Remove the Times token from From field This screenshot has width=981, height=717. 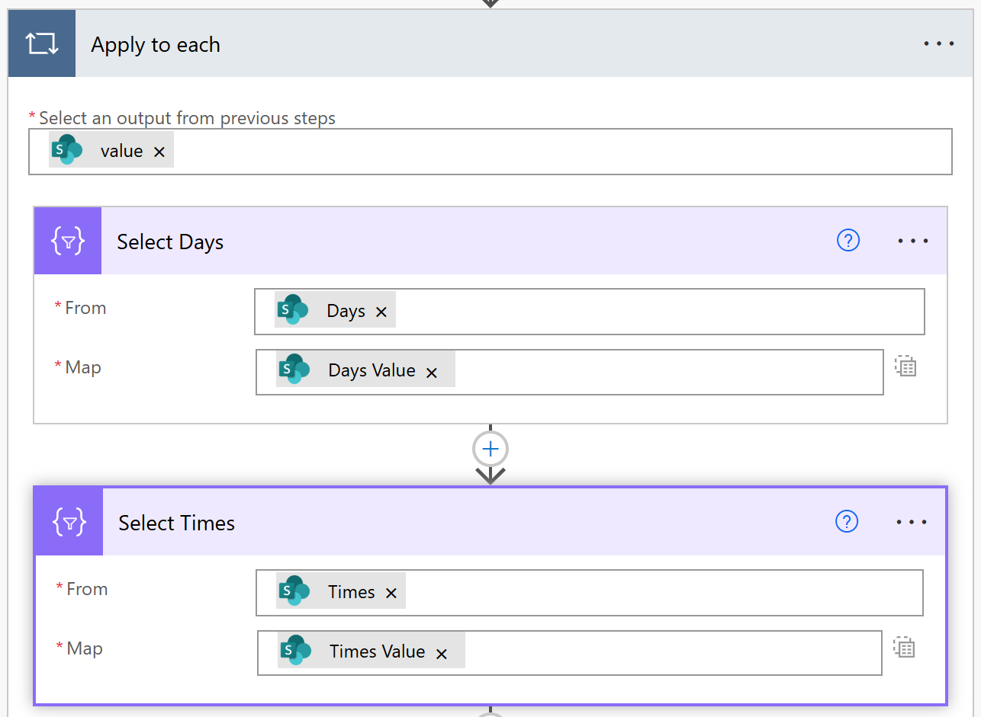coord(391,593)
